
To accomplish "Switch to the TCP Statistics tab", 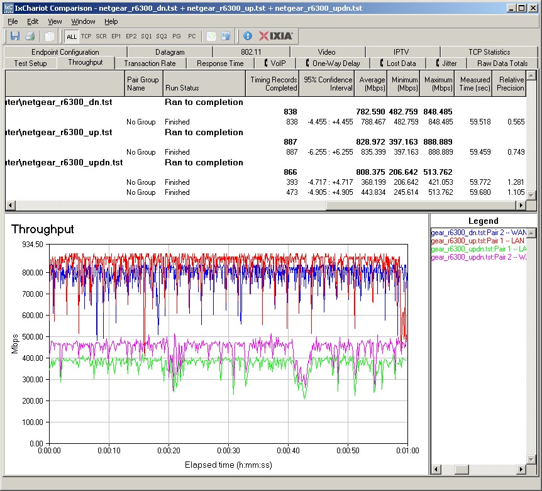I will (x=489, y=52).
